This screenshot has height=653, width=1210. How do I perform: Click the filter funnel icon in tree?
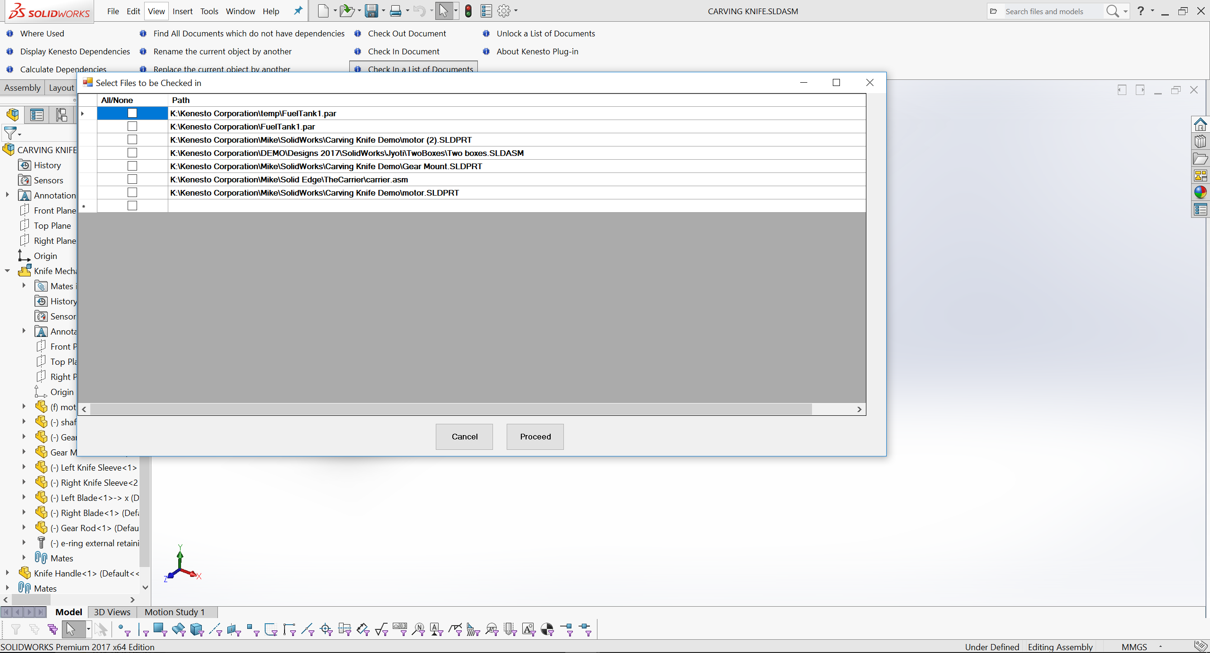(x=10, y=134)
